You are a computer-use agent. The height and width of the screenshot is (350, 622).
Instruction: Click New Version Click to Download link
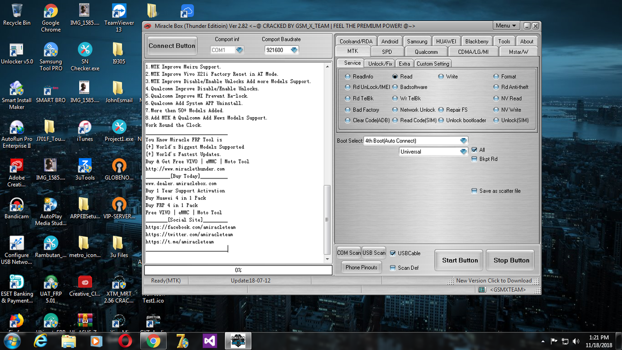coord(494,280)
